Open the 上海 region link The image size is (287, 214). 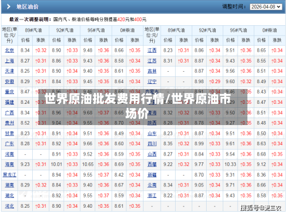[x=9, y=61]
